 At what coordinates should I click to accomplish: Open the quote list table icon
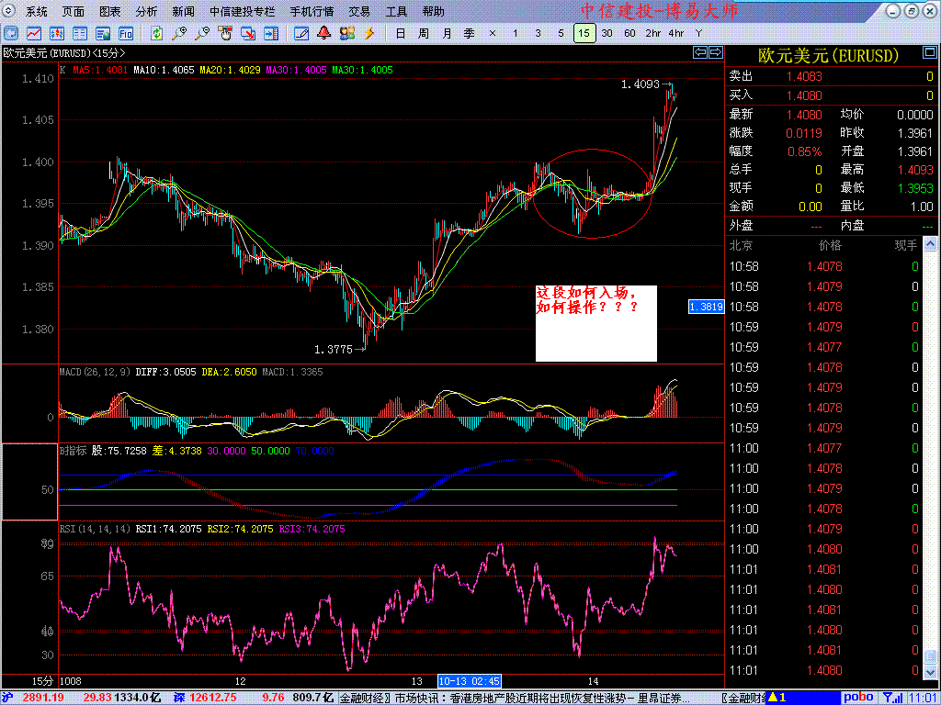point(80,34)
